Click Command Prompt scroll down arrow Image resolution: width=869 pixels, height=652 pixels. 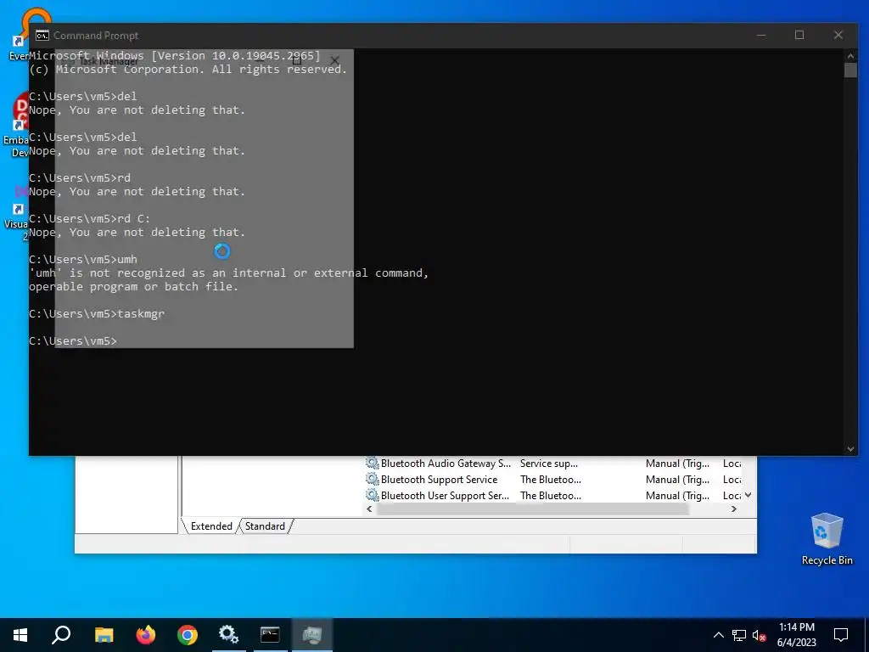pyautogui.click(x=850, y=449)
